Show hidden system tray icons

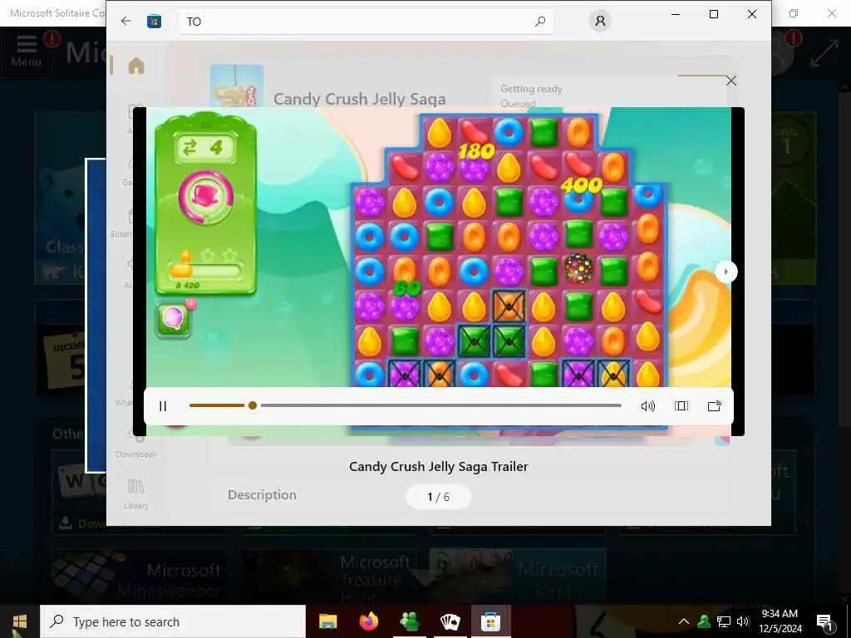pos(684,621)
